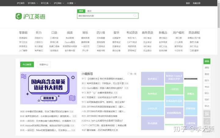This screenshot has height=138, width=220.
Task: Click the 免费注册 link in top bar
Action: [196, 3]
